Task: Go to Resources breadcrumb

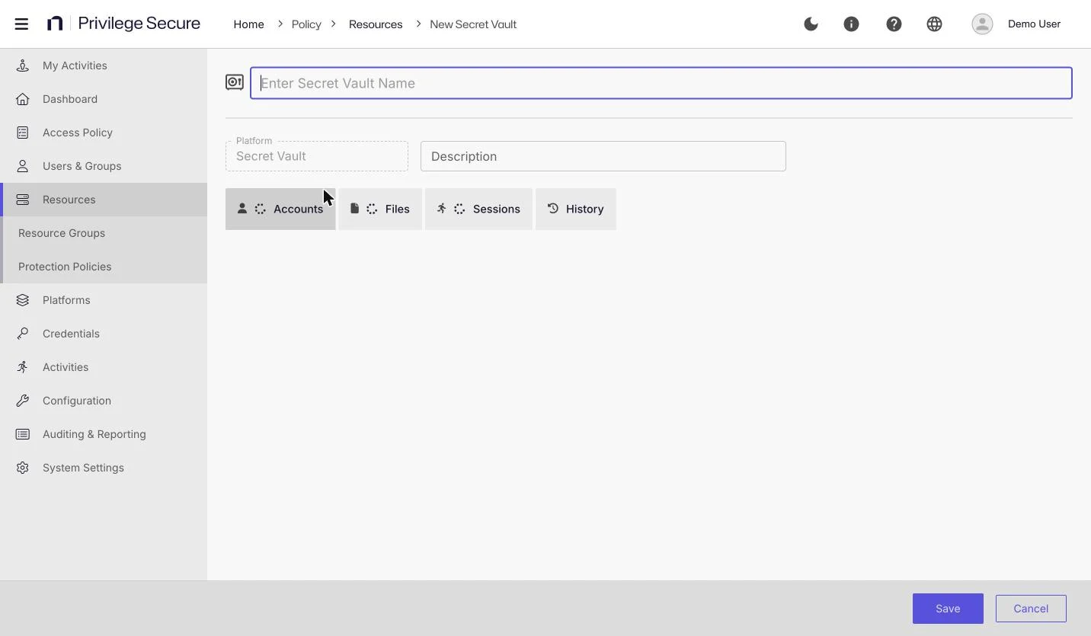Action: point(376,24)
